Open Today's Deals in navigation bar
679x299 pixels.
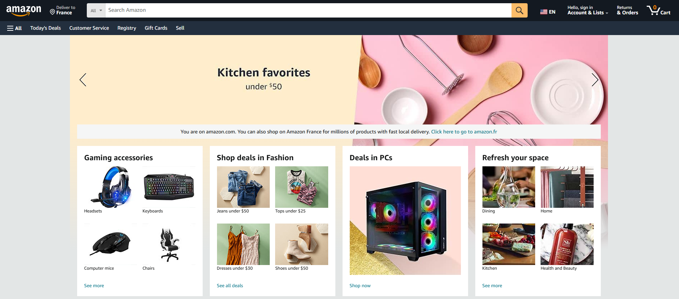tap(46, 28)
